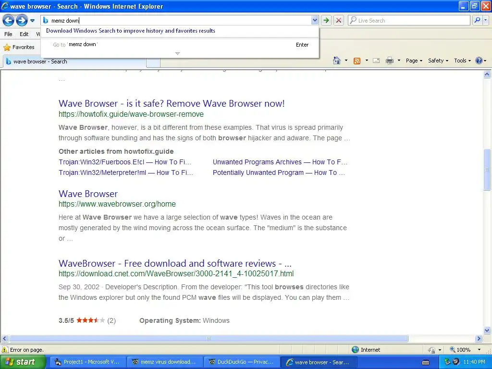This screenshot has width=492, height=369.
Task: Open the Safety menu
Action: tap(438, 61)
